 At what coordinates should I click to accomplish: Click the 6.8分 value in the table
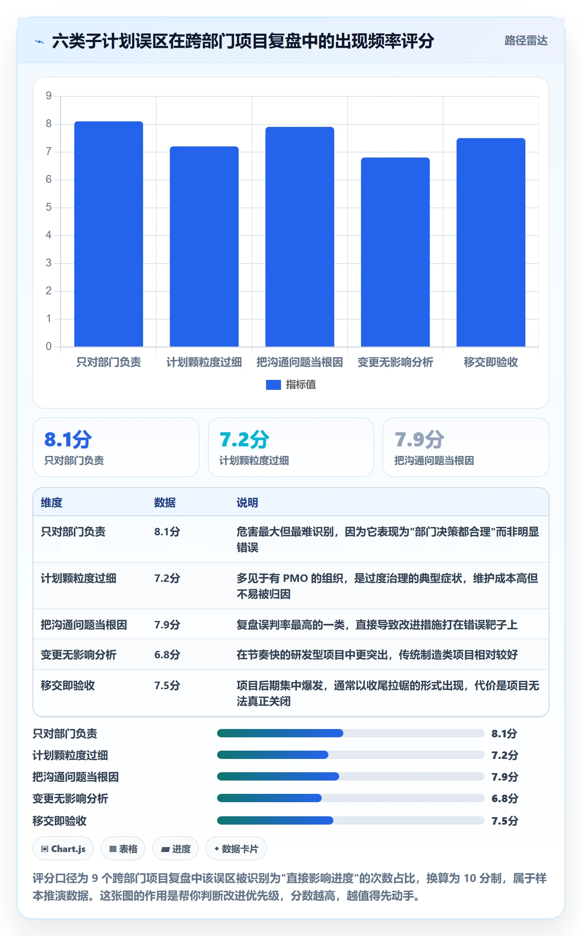[167, 655]
